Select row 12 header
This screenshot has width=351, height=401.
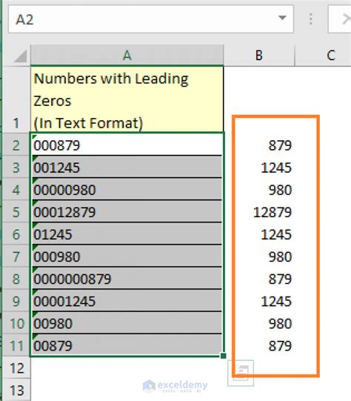point(16,368)
